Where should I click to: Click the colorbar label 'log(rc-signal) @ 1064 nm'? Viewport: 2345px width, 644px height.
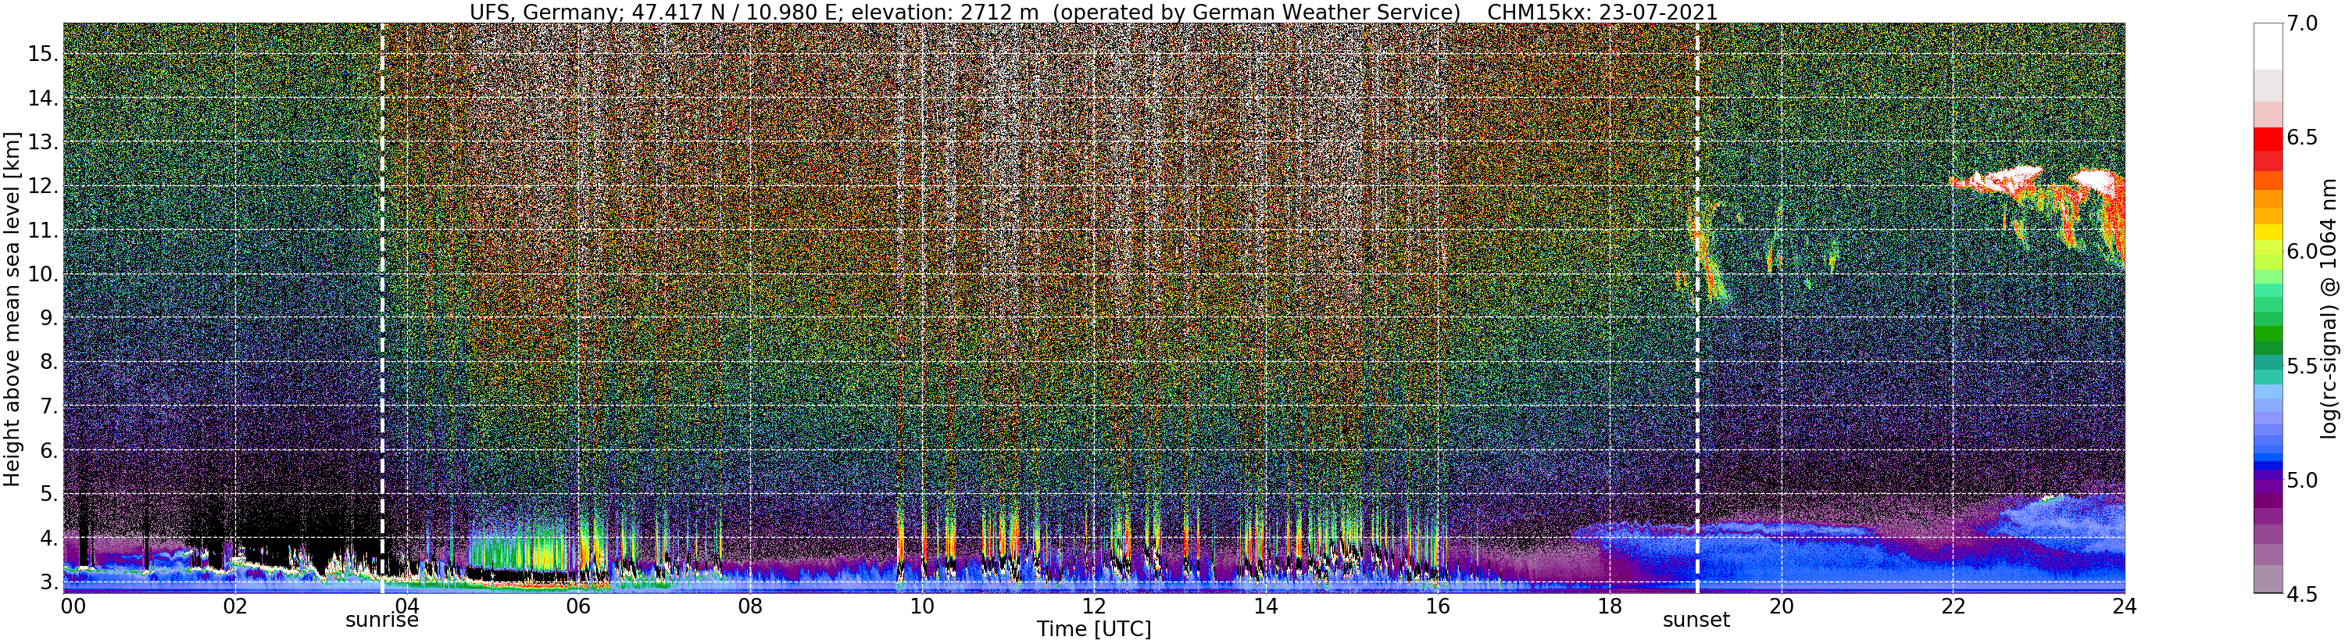point(2328,308)
